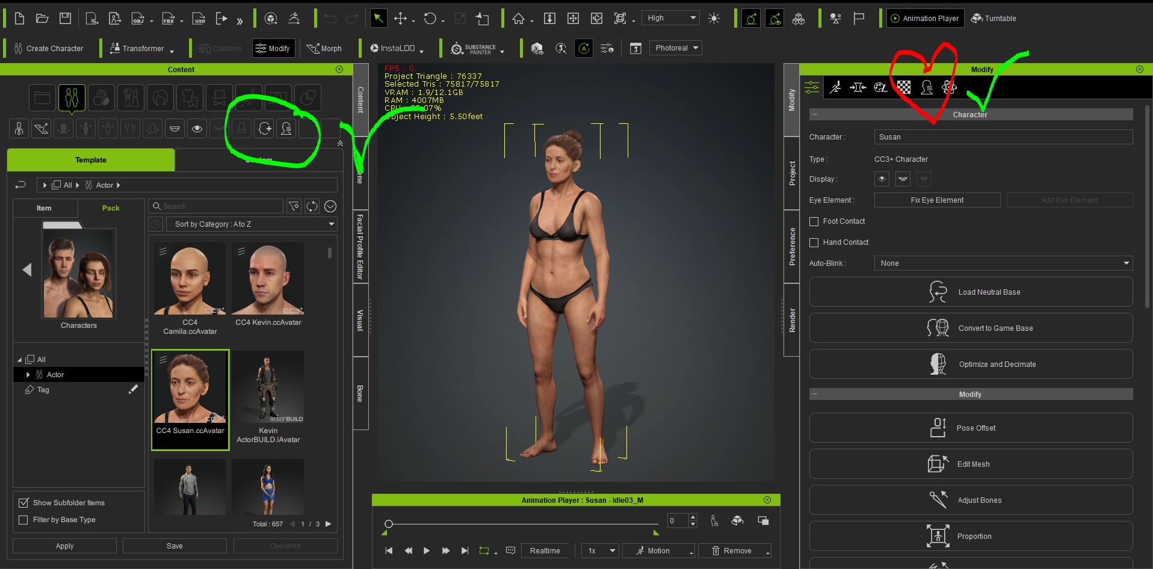The height and width of the screenshot is (569, 1153).
Task: Click the refresh icon next to Search field
Action: click(x=312, y=206)
